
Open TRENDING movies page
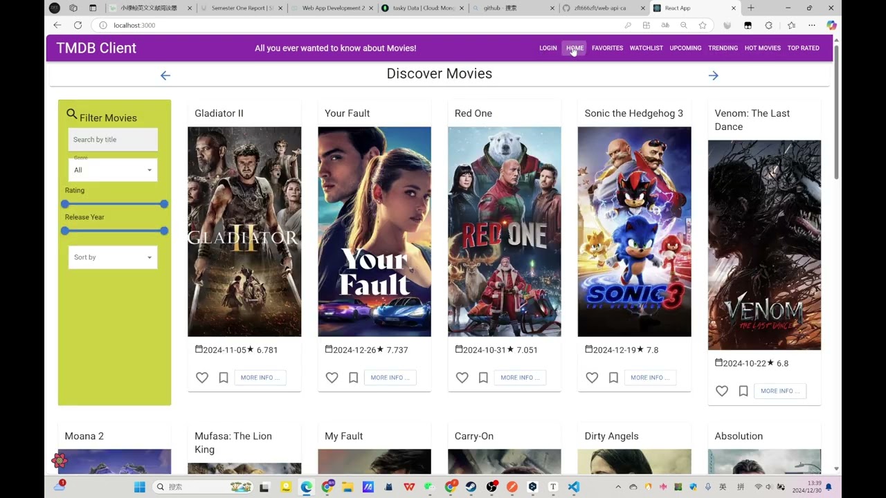click(723, 48)
